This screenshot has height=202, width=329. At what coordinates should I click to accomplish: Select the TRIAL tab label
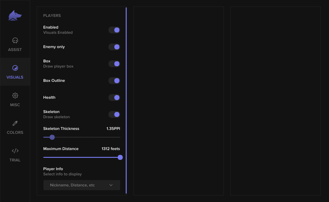tap(15, 160)
